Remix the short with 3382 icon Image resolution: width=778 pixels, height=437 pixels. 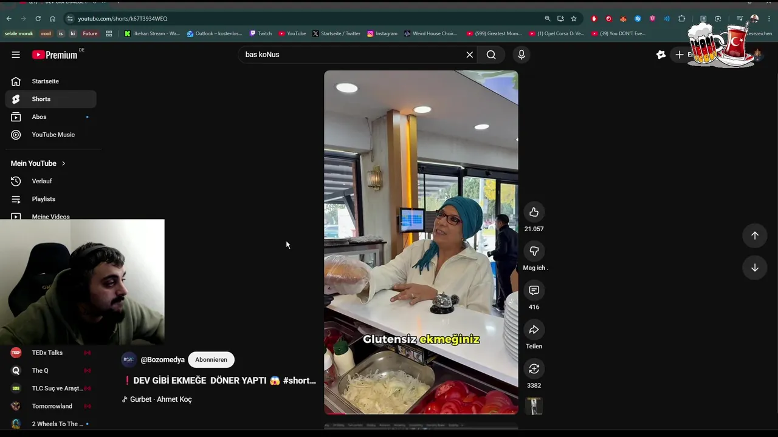(x=534, y=368)
